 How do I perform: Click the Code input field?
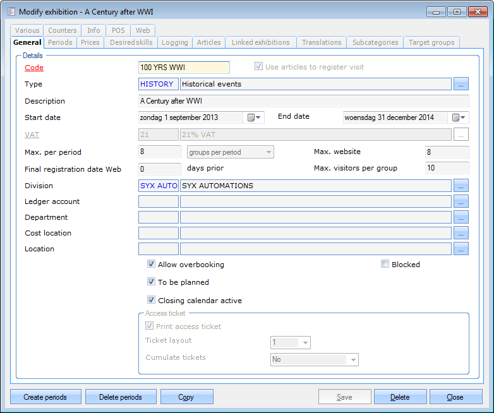[184, 68]
